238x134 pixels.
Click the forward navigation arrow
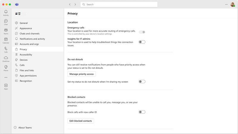pos(75,4)
